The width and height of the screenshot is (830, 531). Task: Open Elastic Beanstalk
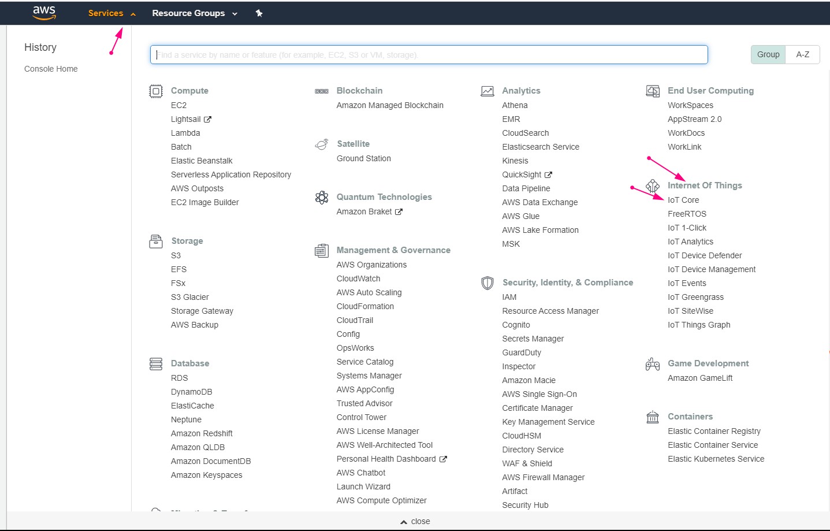point(202,161)
